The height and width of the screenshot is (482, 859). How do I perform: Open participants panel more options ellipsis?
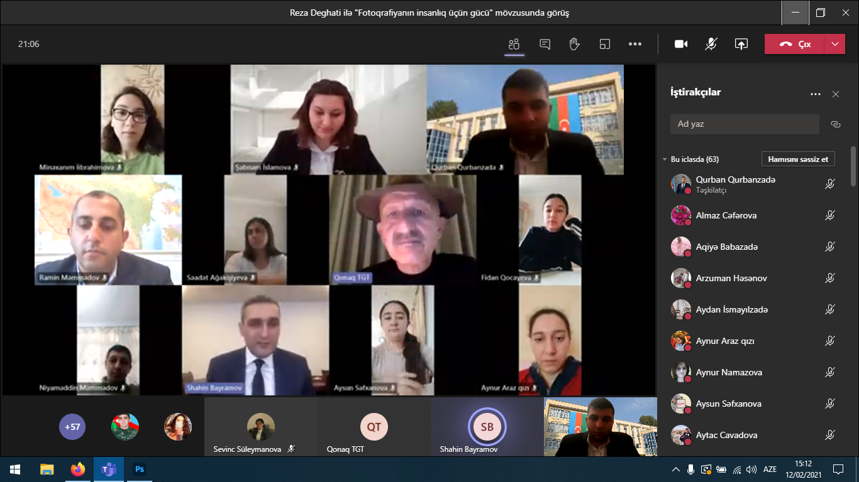point(816,94)
